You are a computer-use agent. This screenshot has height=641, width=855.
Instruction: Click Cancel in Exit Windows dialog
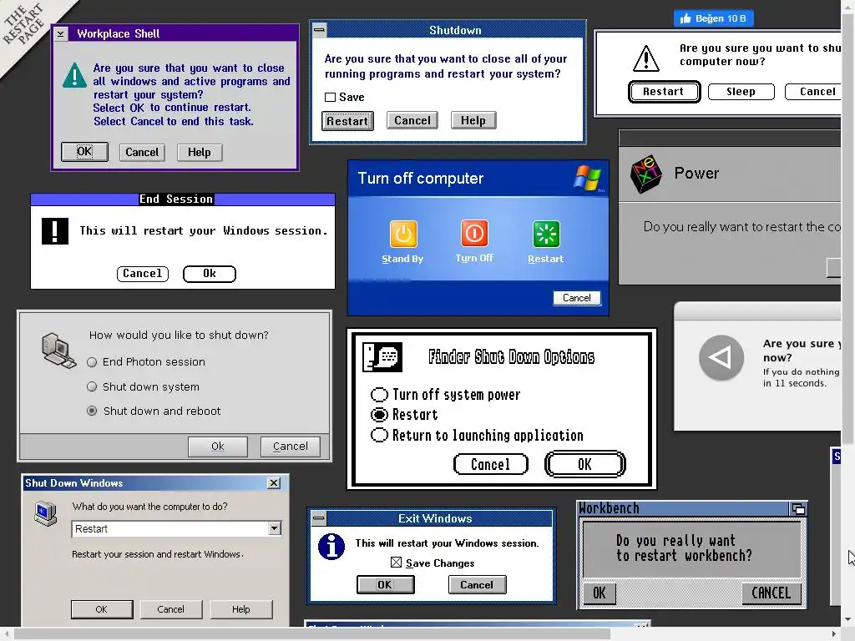coord(477,585)
